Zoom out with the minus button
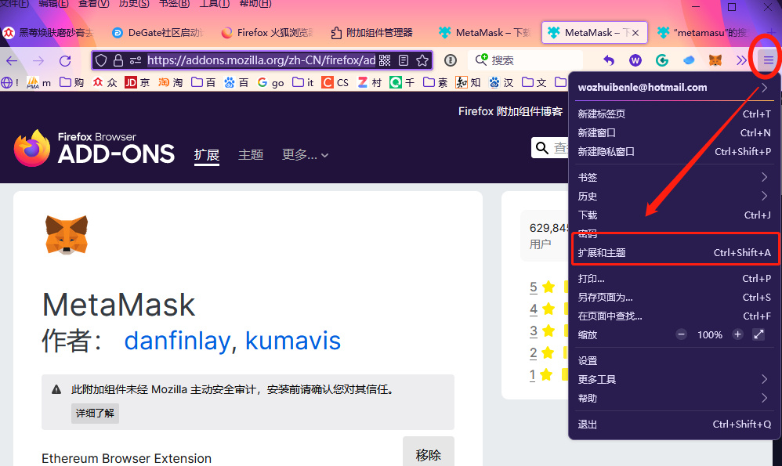The image size is (782, 466). click(x=681, y=334)
